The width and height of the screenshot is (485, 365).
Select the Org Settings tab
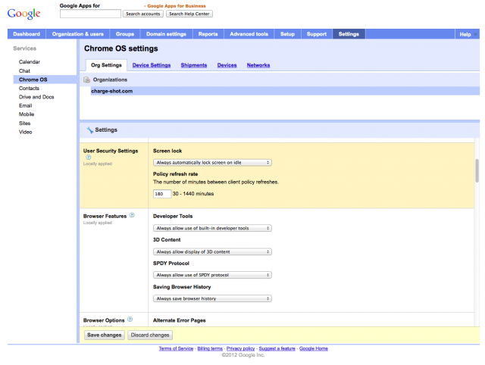tap(106, 65)
